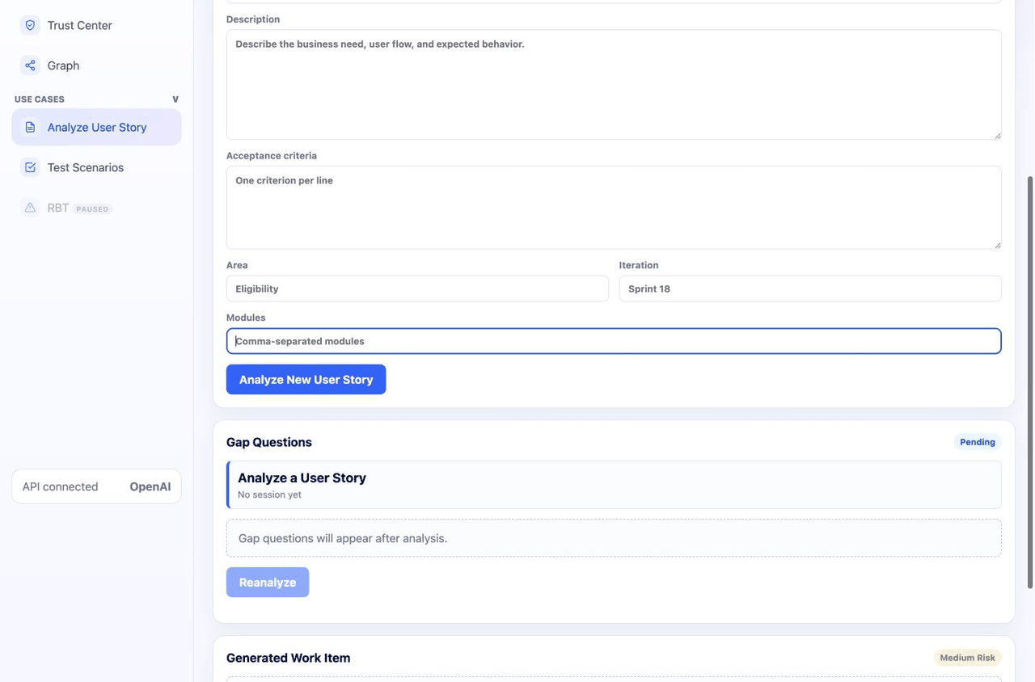Click the Modules comma-separated input
The height and width of the screenshot is (682, 1035).
[614, 341]
